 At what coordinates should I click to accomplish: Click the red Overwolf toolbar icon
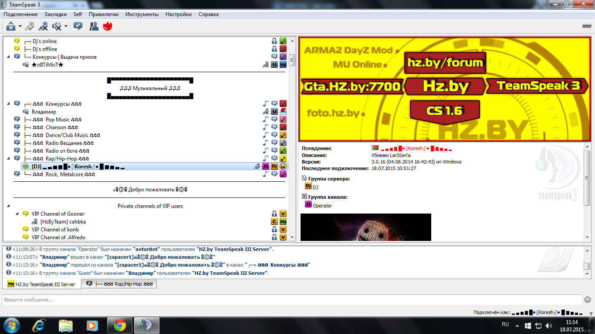click(x=108, y=27)
